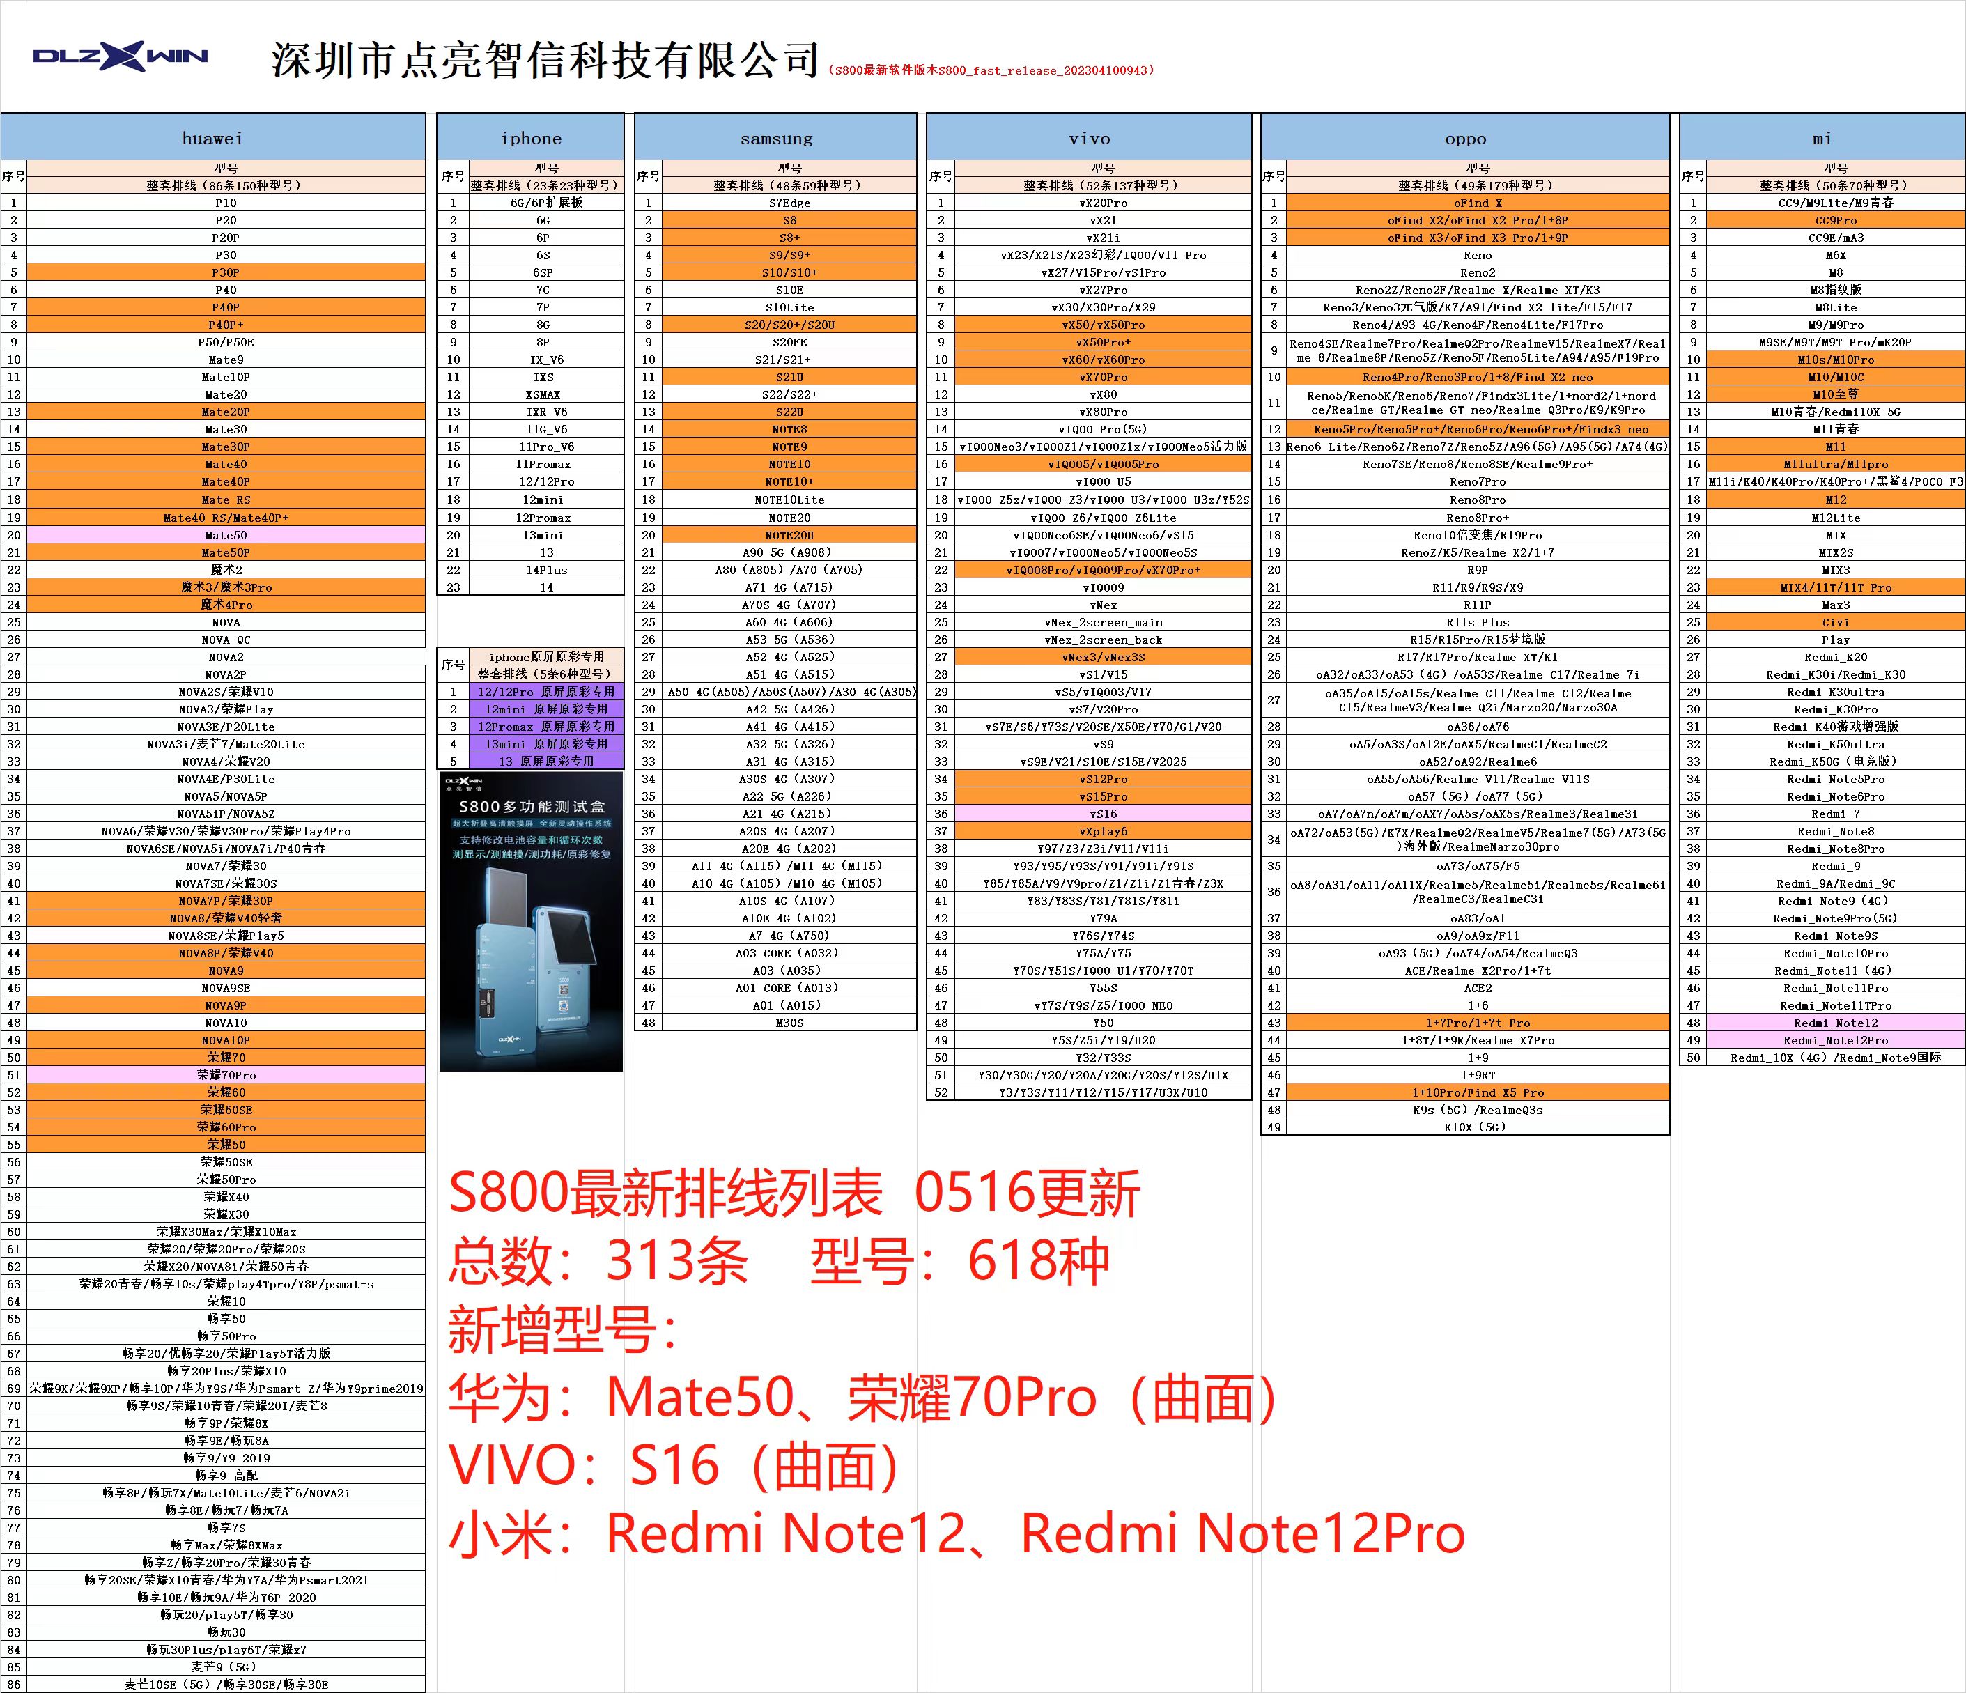
Task: Select the oppo column header
Action: click(1465, 138)
